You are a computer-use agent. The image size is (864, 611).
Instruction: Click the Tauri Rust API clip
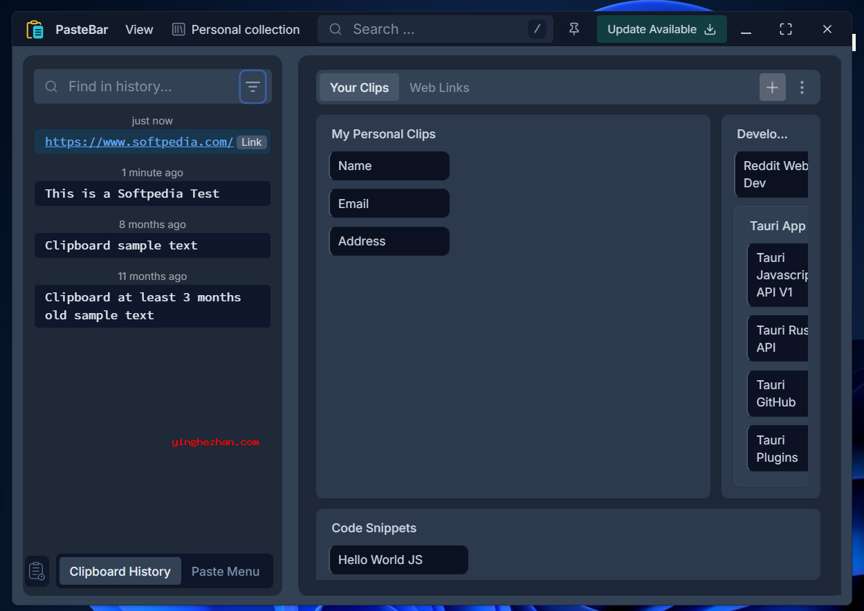pyautogui.click(x=778, y=339)
